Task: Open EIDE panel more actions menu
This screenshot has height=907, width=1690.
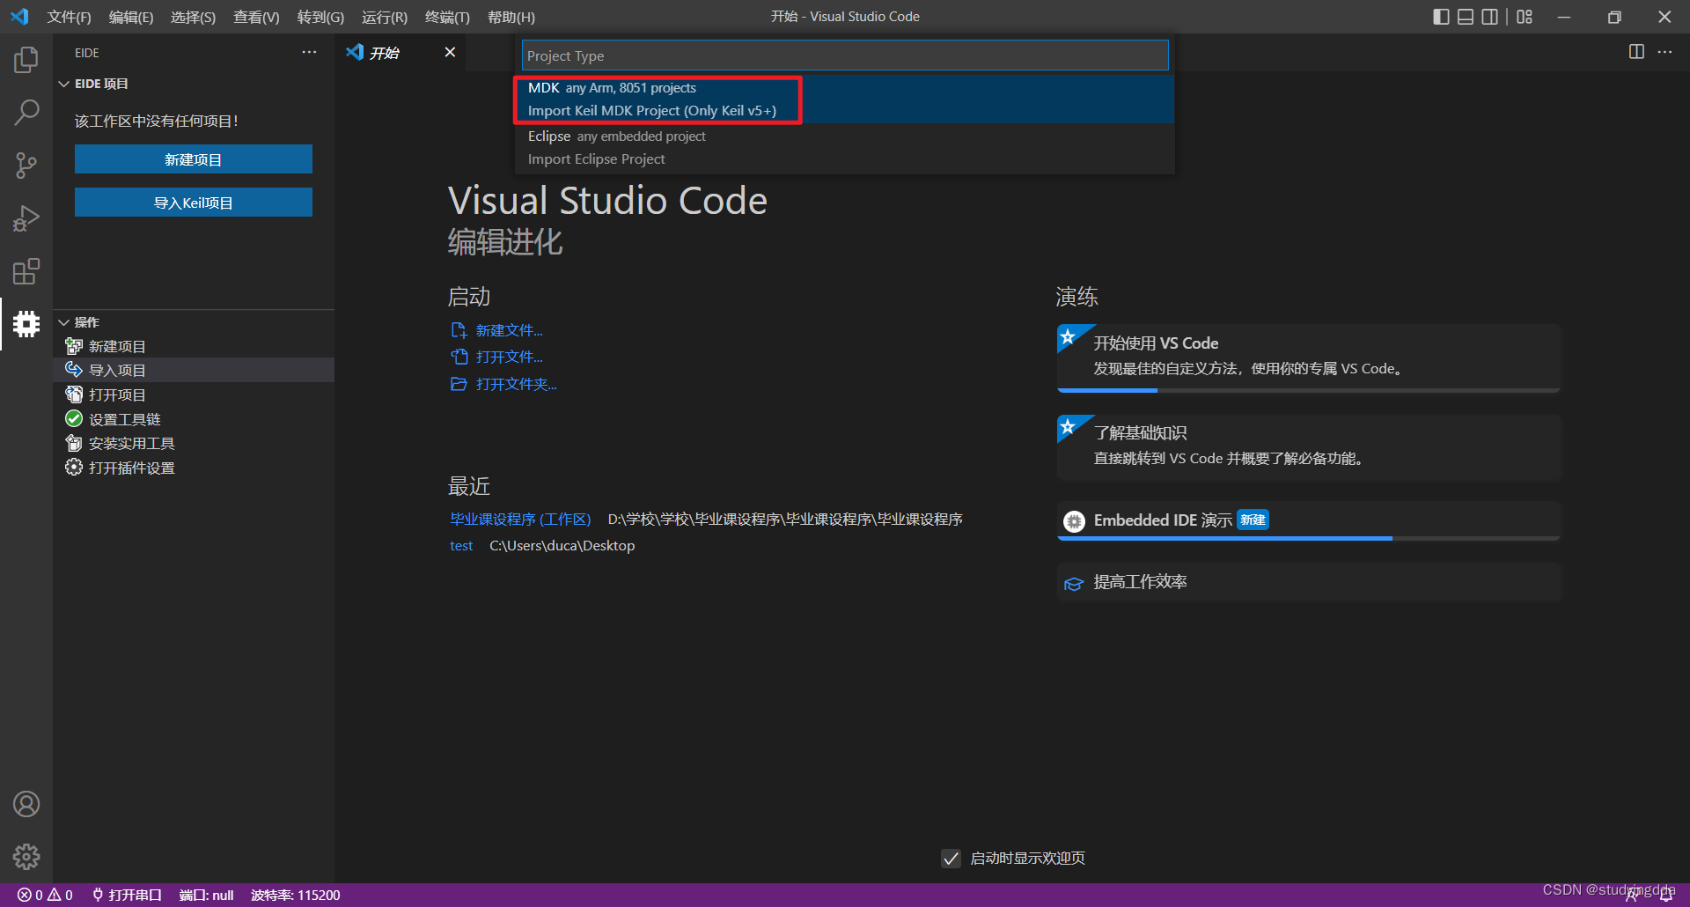Action: 309,53
